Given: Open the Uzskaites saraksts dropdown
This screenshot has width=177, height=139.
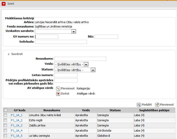Looking at the screenshot, I should point(74,31).
